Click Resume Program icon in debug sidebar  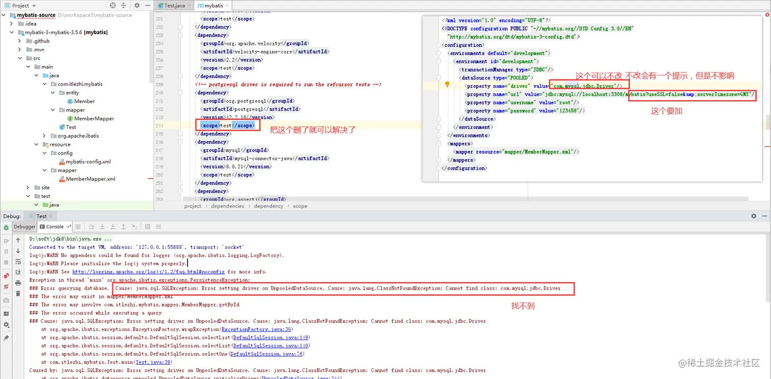click(6, 241)
